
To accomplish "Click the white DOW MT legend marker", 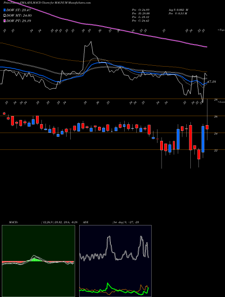I will pos(5,16).
